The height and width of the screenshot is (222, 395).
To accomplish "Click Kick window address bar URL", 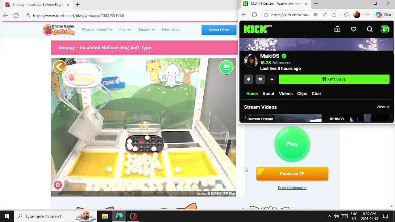I will 290,15.
